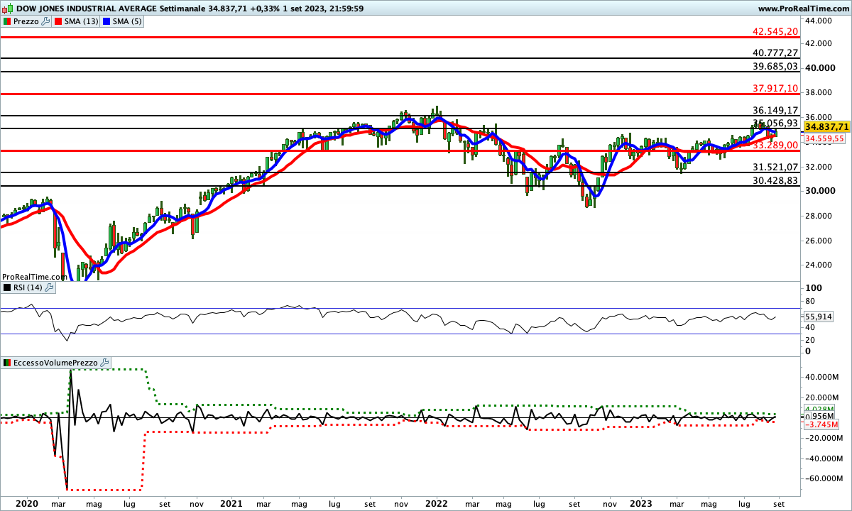Select the EccessoVolumePrezzo panel label
Image resolution: width=852 pixels, height=511 pixels.
pos(56,362)
